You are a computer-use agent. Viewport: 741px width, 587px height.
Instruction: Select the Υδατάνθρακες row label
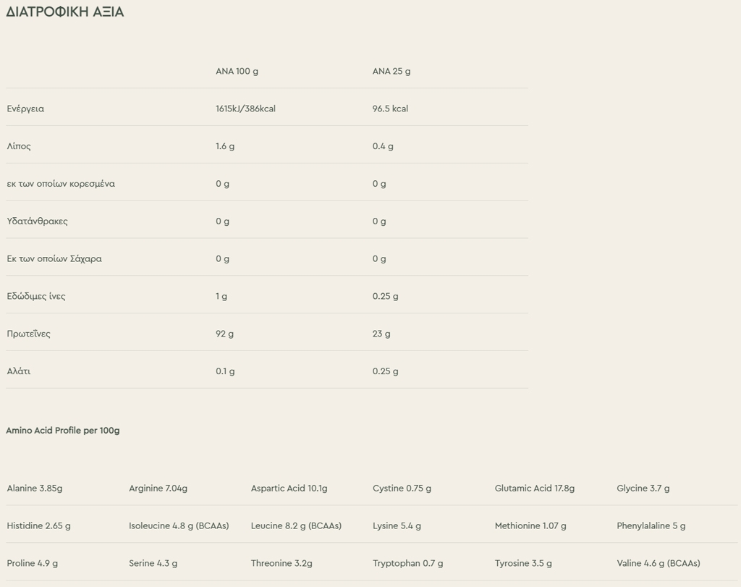(37, 221)
